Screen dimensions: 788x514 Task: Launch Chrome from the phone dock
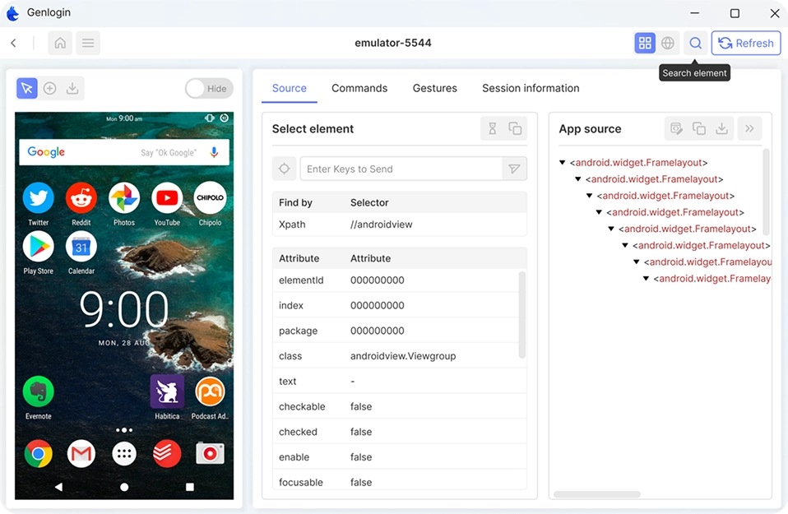(x=38, y=454)
